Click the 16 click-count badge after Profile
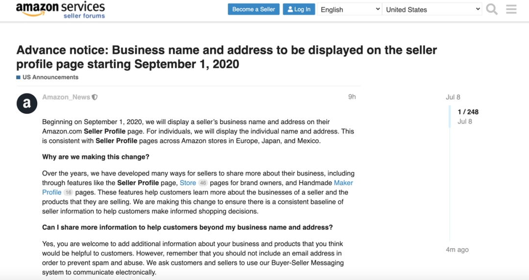 pos(68,193)
